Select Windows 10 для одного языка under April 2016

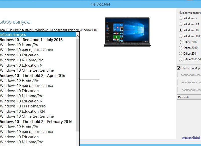point(38,86)
